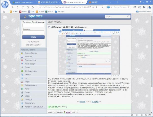Open the Спорт section

coord(33,92)
